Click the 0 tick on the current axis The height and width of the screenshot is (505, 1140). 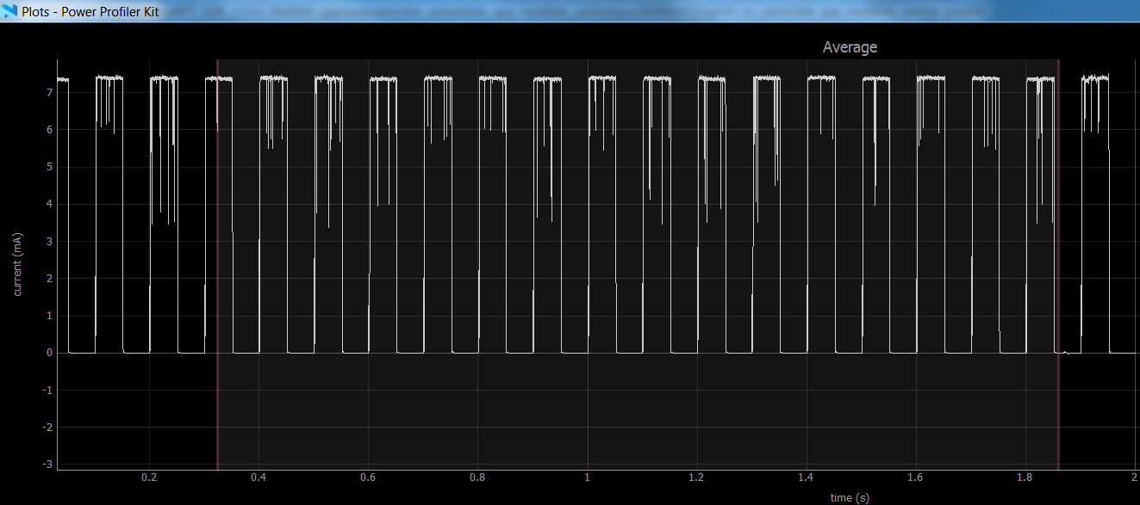click(x=49, y=353)
